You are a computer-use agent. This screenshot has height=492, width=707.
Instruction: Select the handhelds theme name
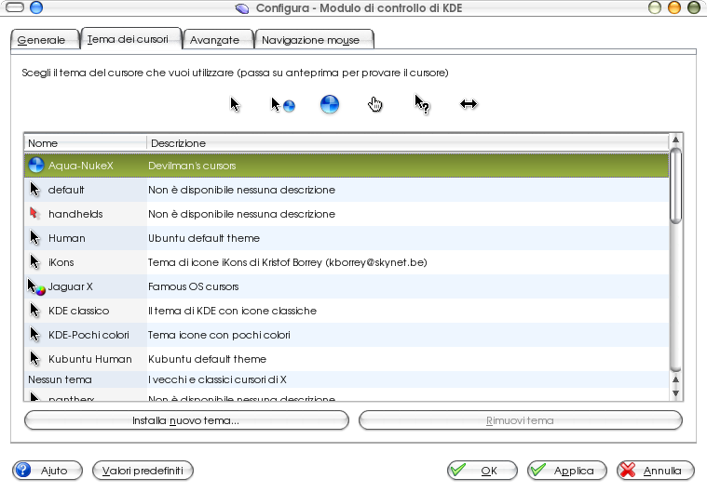pos(75,214)
